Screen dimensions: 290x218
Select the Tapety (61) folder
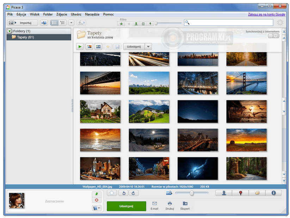[39, 37]
